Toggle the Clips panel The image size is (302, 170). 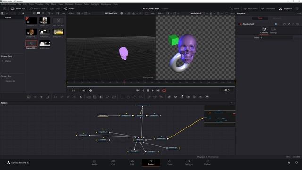(55, 8)
